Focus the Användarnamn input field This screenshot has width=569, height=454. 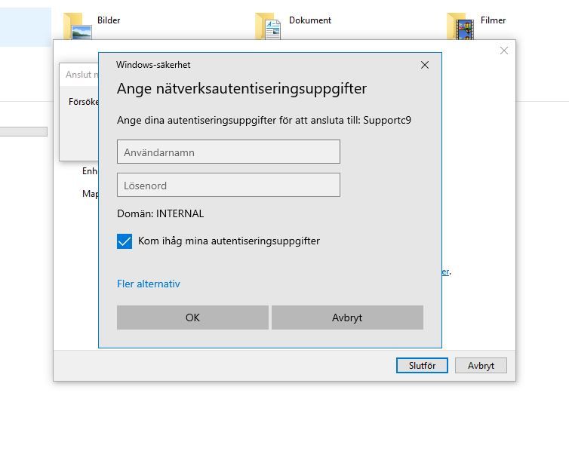229,152
